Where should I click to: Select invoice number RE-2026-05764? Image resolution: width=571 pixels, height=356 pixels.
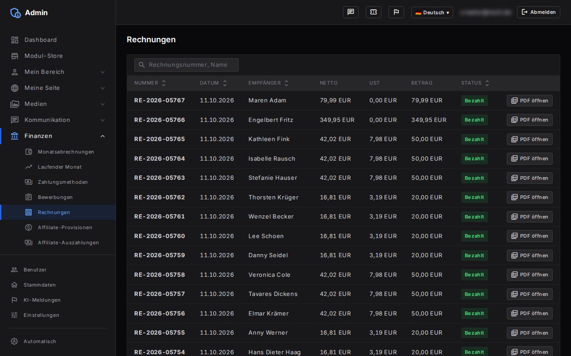tap(160, 158)
